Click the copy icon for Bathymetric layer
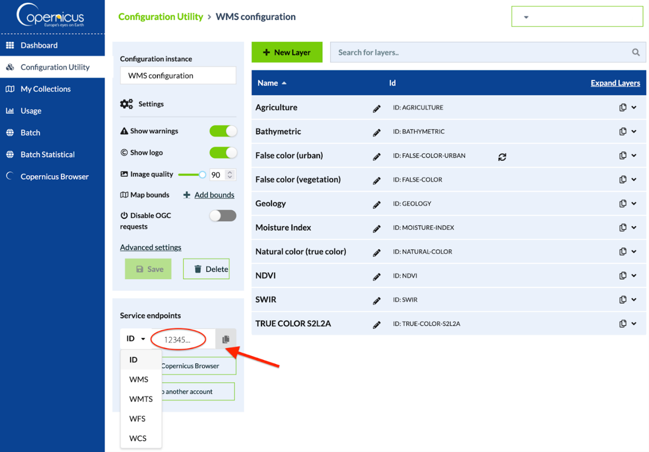This screenshot has height=452, width=649. point(623,131)
